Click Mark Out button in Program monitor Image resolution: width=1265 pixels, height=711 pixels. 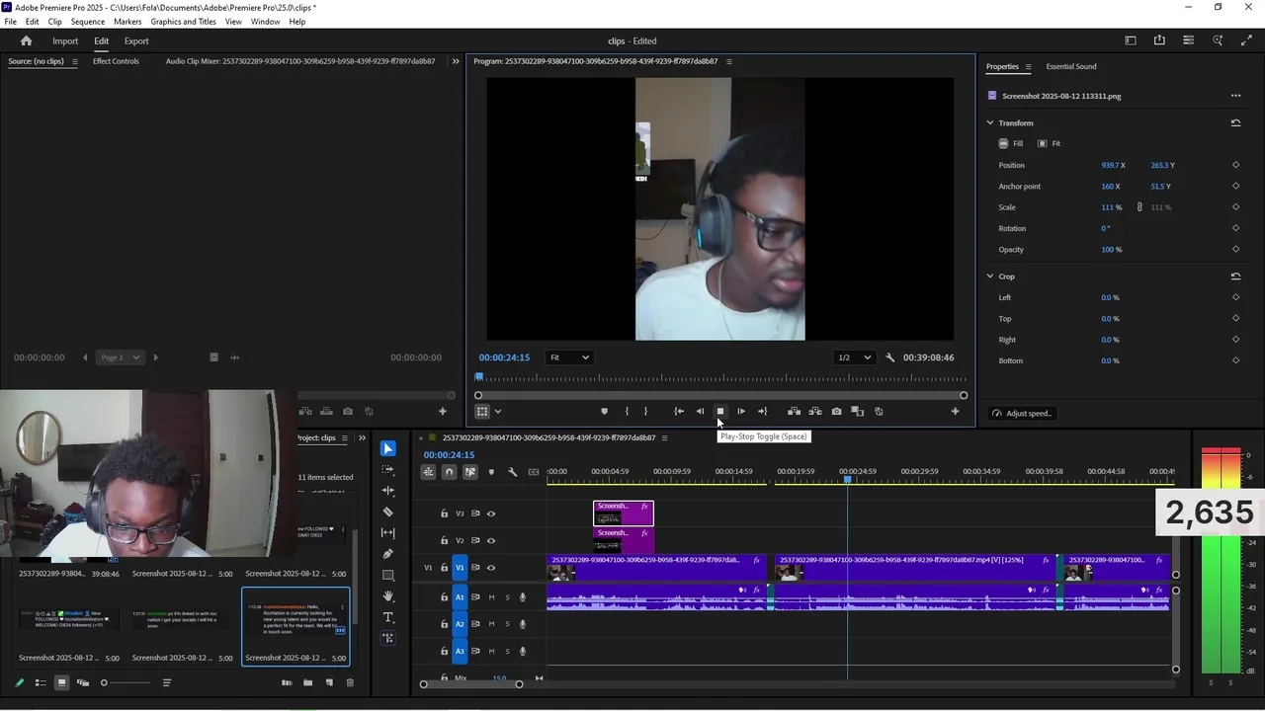click(645, 412)
